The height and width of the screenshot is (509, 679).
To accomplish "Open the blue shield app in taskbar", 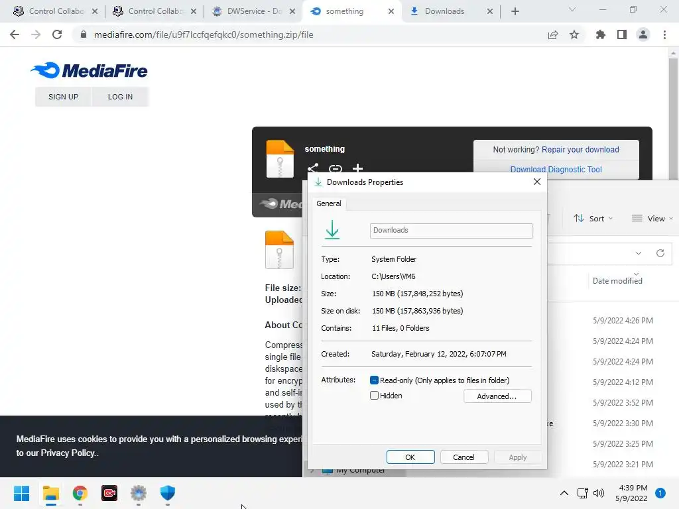I will point(168,493).
